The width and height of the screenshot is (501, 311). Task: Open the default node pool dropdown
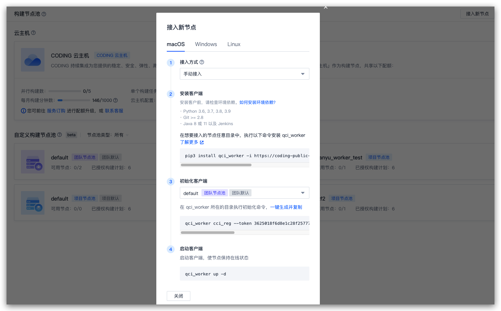[245, 193]
